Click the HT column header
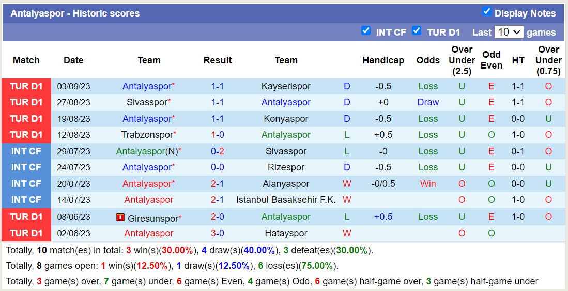This screenshot has width=568, height=291. 518,60
